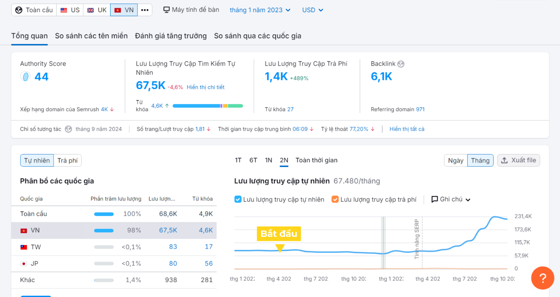Click the globe icon next to Backlink

click(x=401, y=64)
